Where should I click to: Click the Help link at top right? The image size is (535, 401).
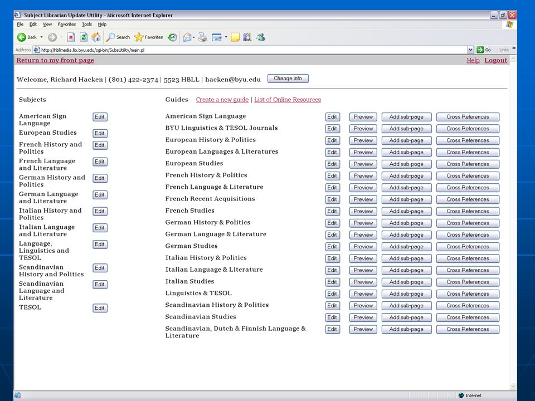(473, 60)
